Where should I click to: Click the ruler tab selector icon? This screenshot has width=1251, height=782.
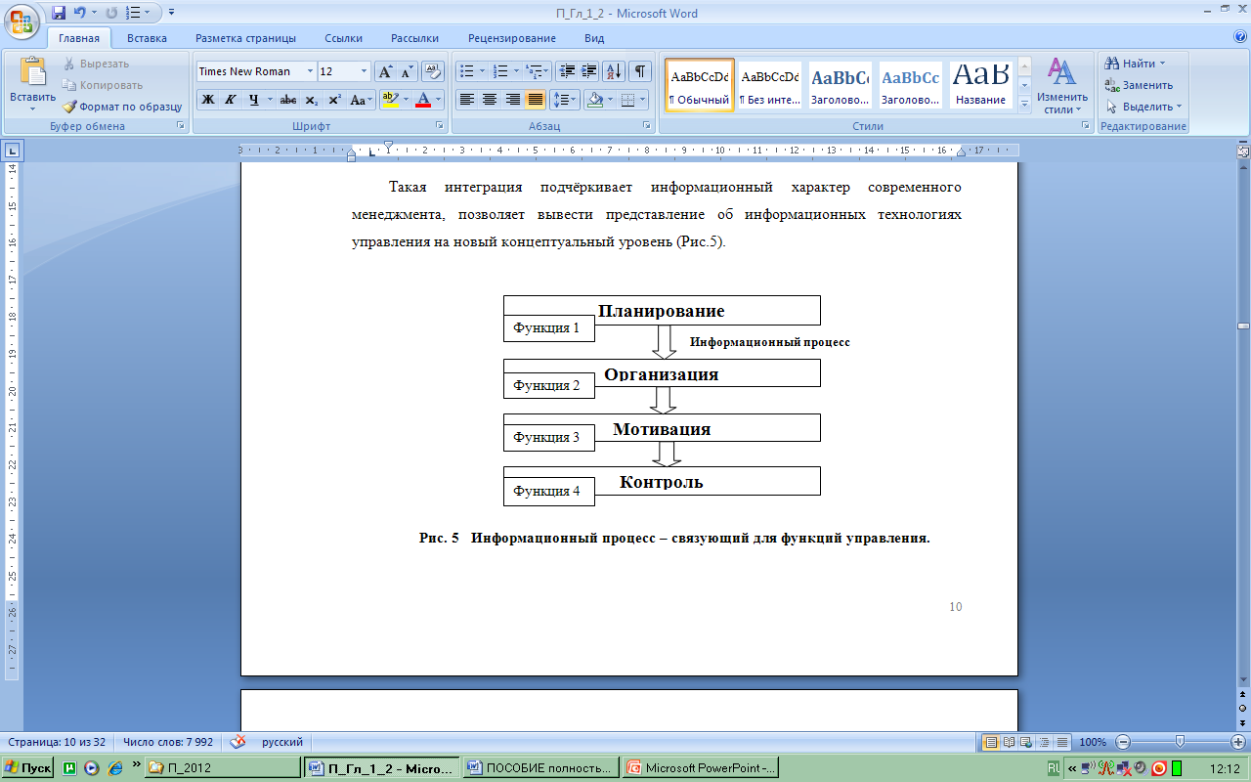[12, 151]
